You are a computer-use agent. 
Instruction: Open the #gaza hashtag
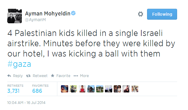19,64
